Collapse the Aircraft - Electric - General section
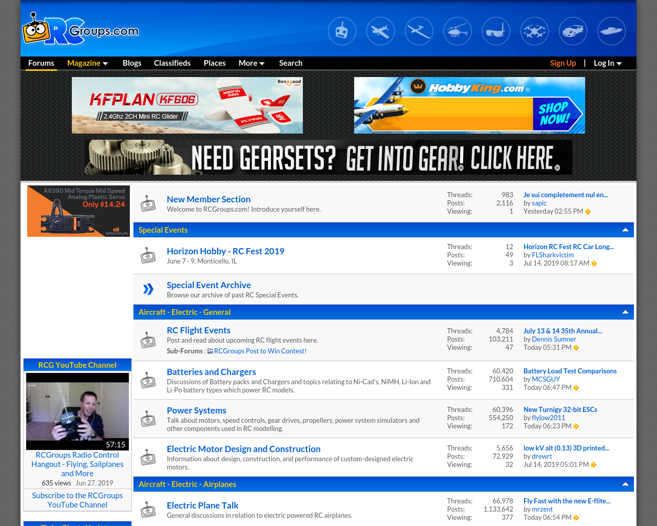 (x=625, y=312)
